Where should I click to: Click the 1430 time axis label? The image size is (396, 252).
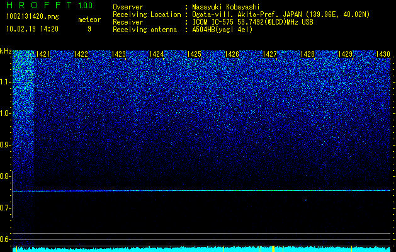(x=383, y=54)
